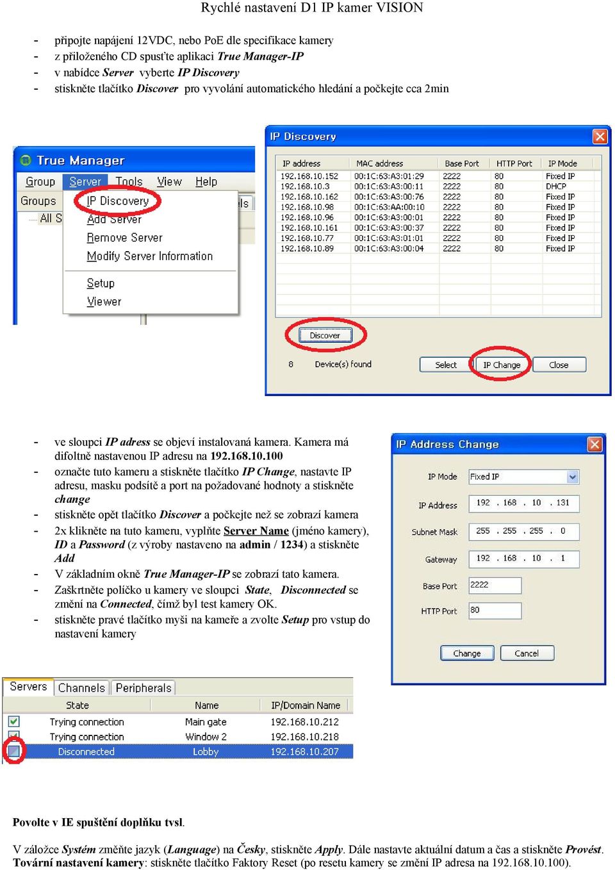
Task: Select device row 192.168.10.152
Action: pyautogui.click(x=439, y=176)
